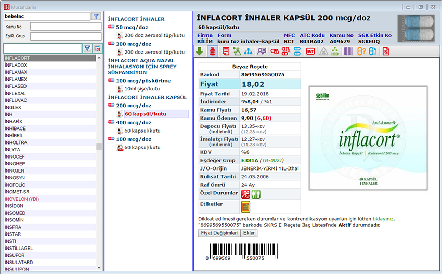Click the red Rx document icon
This screenshot has width=442, height=274.
[386, 51]
